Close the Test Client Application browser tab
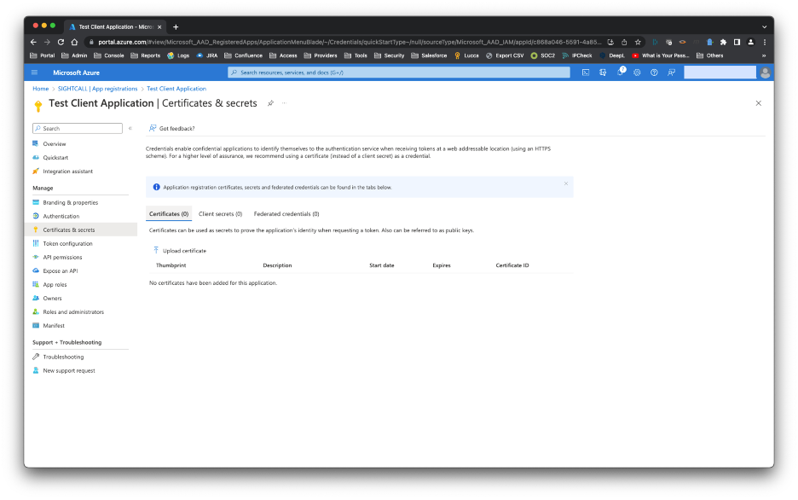The width and height of the screenshot is (798, 500). tap(159, 27)
